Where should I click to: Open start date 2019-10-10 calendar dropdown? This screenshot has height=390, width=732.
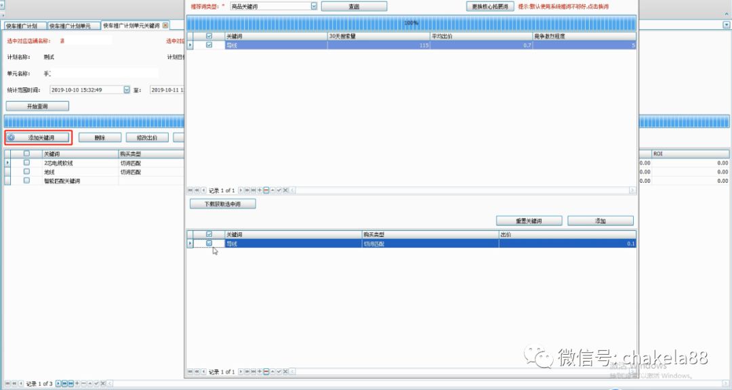pyautogui.click(x=127, y=89)
